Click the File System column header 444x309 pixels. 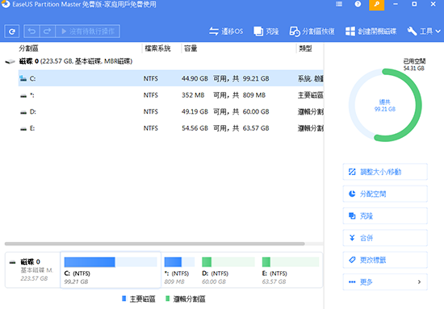[157, 48]
